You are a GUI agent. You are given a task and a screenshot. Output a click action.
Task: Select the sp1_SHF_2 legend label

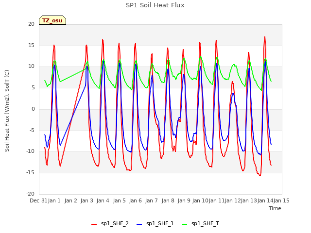115,223
